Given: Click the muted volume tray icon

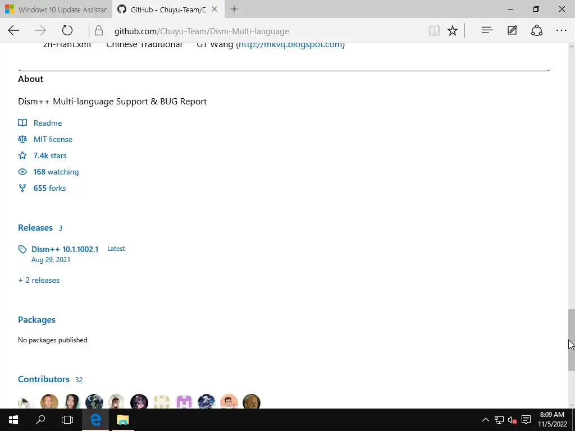Looking at the screenshot, I should click(x=512, y=420).
